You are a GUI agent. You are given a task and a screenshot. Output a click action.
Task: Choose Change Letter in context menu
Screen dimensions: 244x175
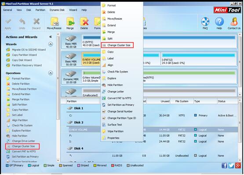pyautogui.click(x=122, y=92)
